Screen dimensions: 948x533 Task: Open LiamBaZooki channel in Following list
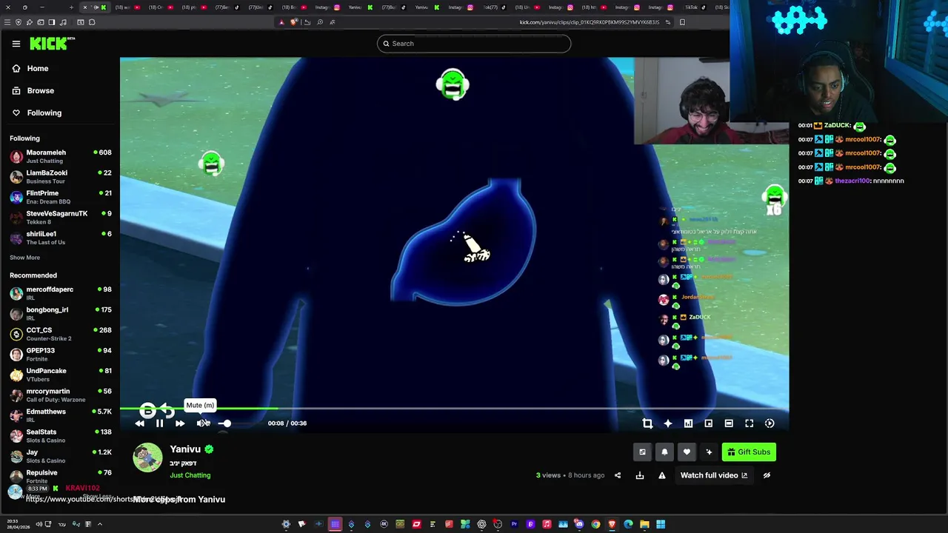click(x=60, y=177)
